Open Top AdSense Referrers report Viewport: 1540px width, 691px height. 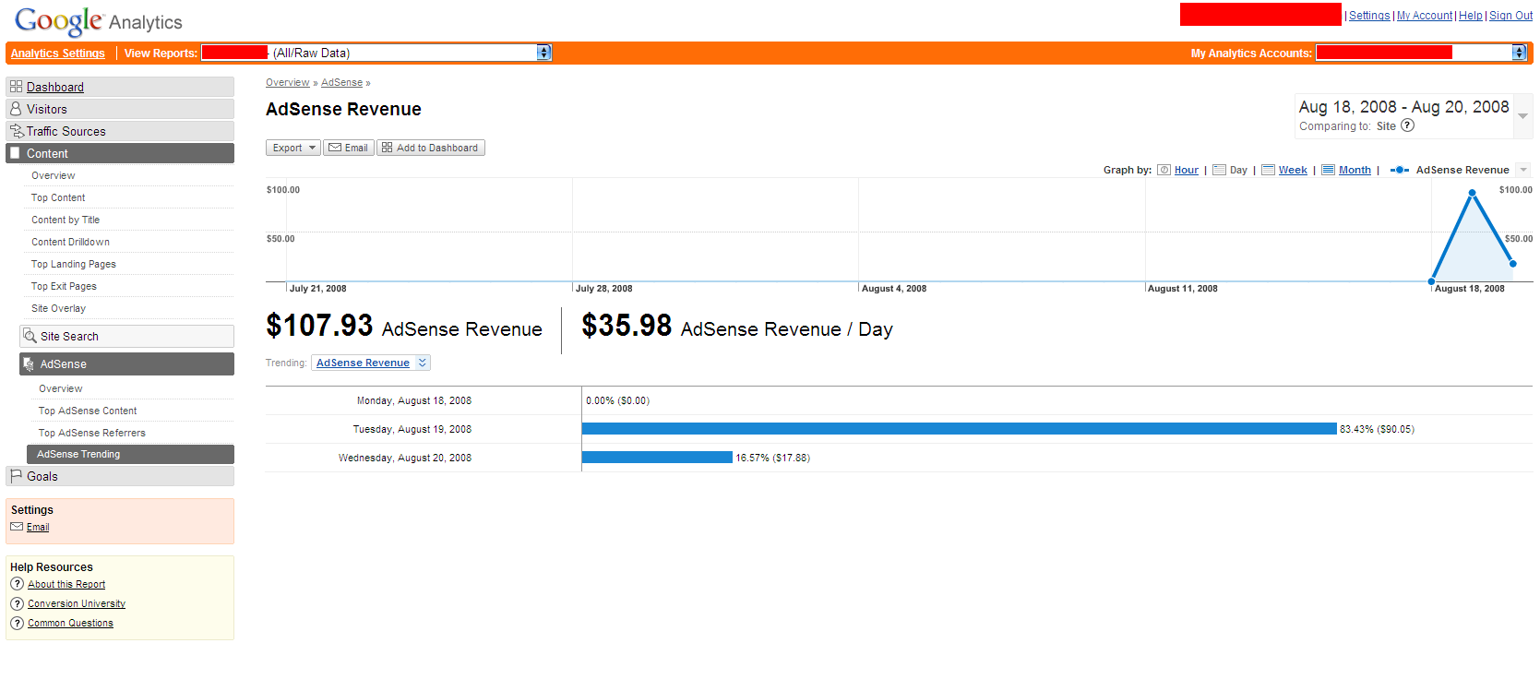(91, 433)
